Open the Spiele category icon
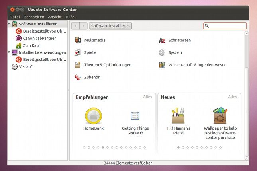 point(77,52)
